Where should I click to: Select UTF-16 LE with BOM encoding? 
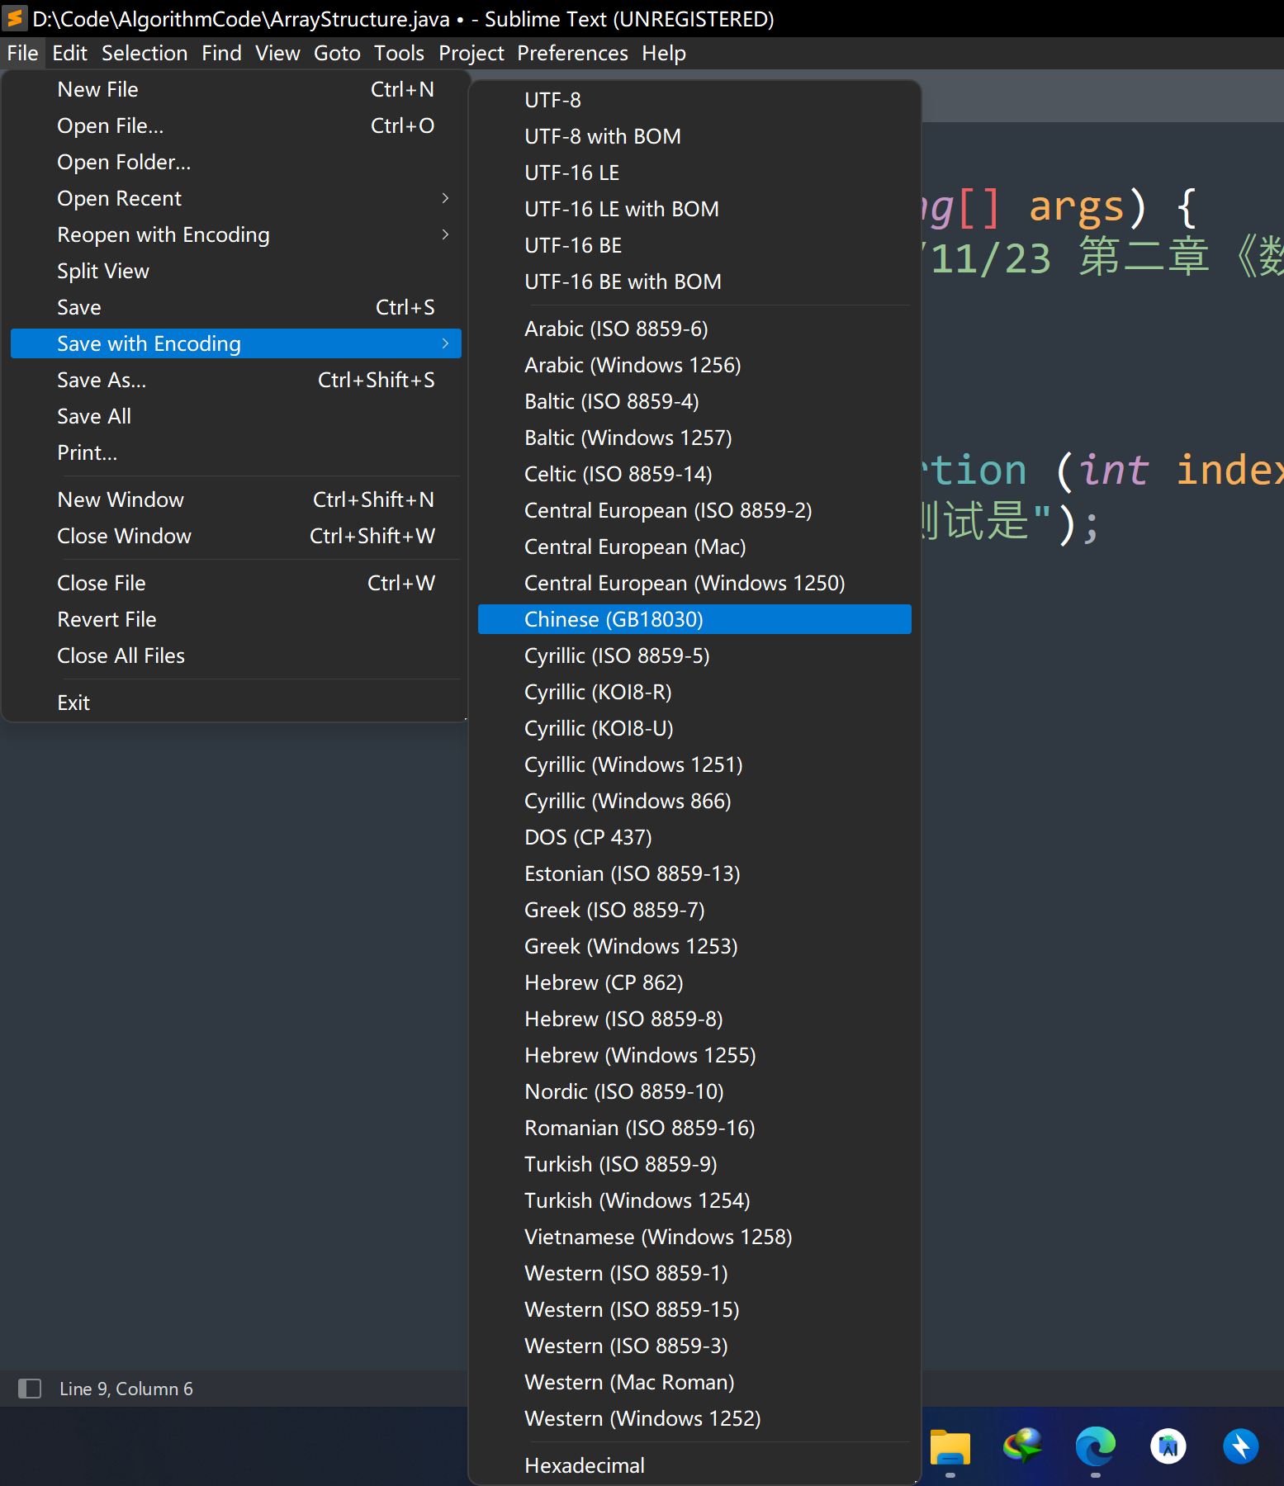[x=694, y=209]
